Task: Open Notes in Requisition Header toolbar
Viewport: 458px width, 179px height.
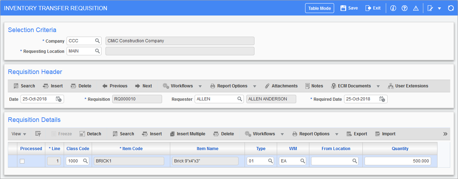Action: coord(314,86)
